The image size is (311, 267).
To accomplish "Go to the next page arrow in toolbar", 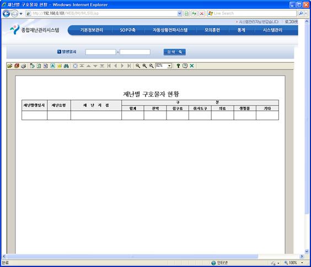I will click(122, 66).
